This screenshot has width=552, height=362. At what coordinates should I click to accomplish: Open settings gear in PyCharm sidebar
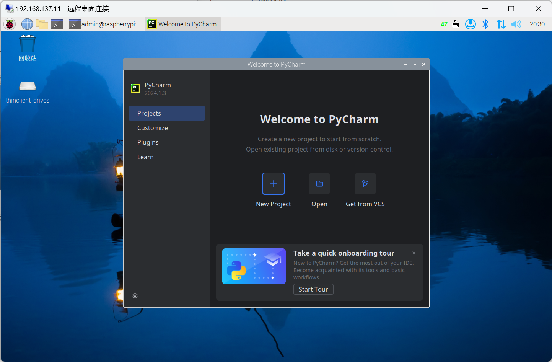pos(135,296)
